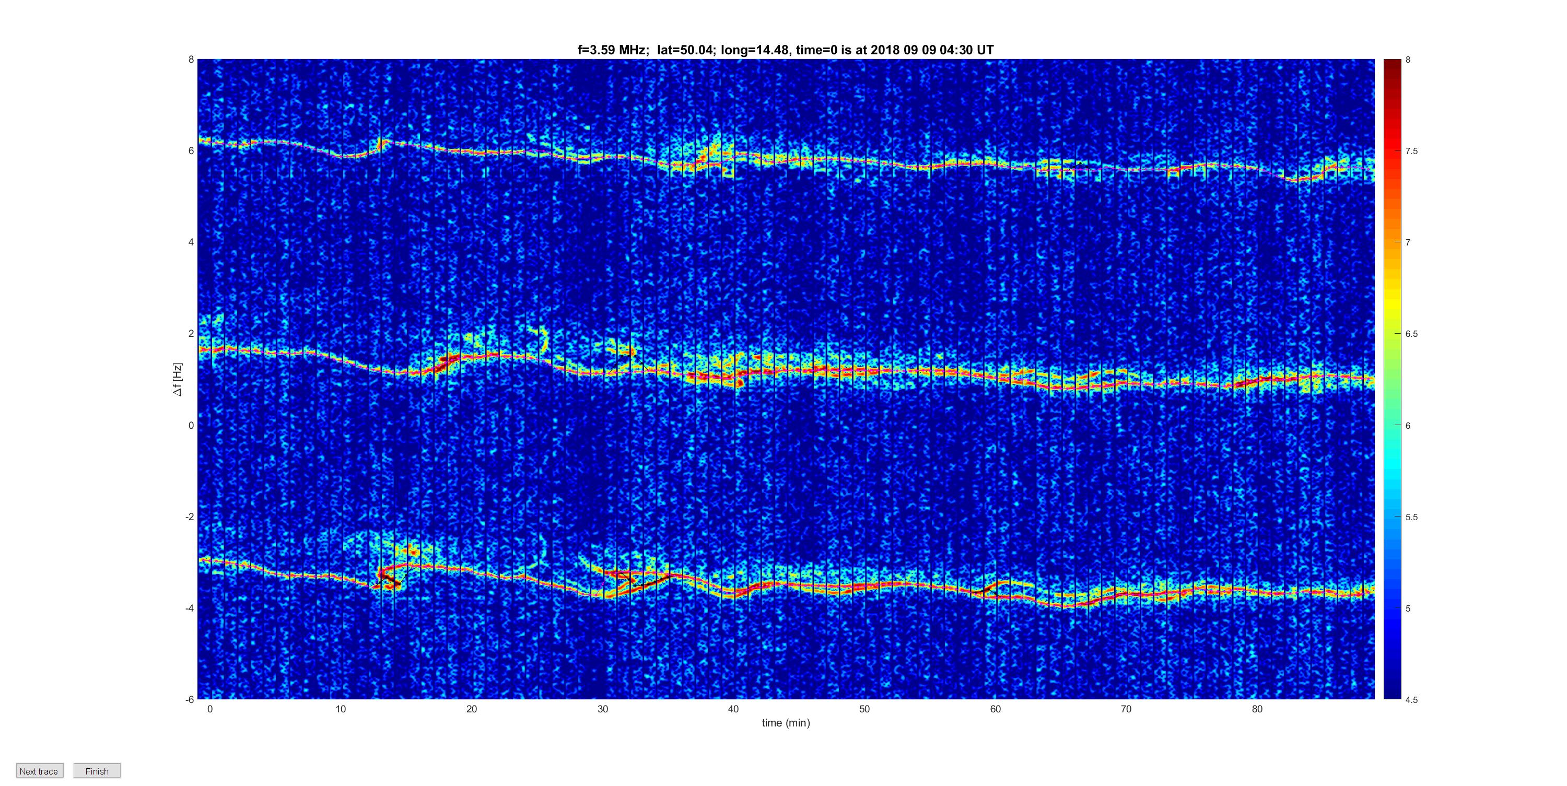Click the colorbar beside the spectrogram
Image resolution: width=1567 pixels, height=786 pixels.
pos(1393,379)
